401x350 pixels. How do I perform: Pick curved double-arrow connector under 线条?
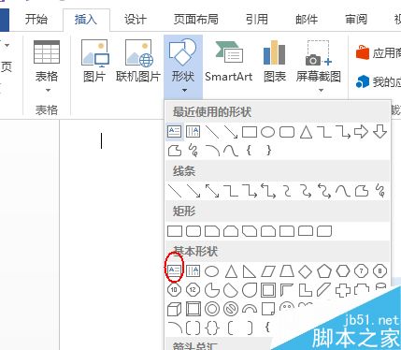[324, 191]
